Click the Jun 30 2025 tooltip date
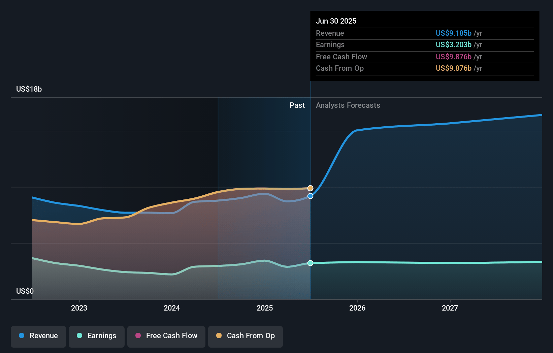The height and width of the screenshot is (353, 553). tap(336, 21)
